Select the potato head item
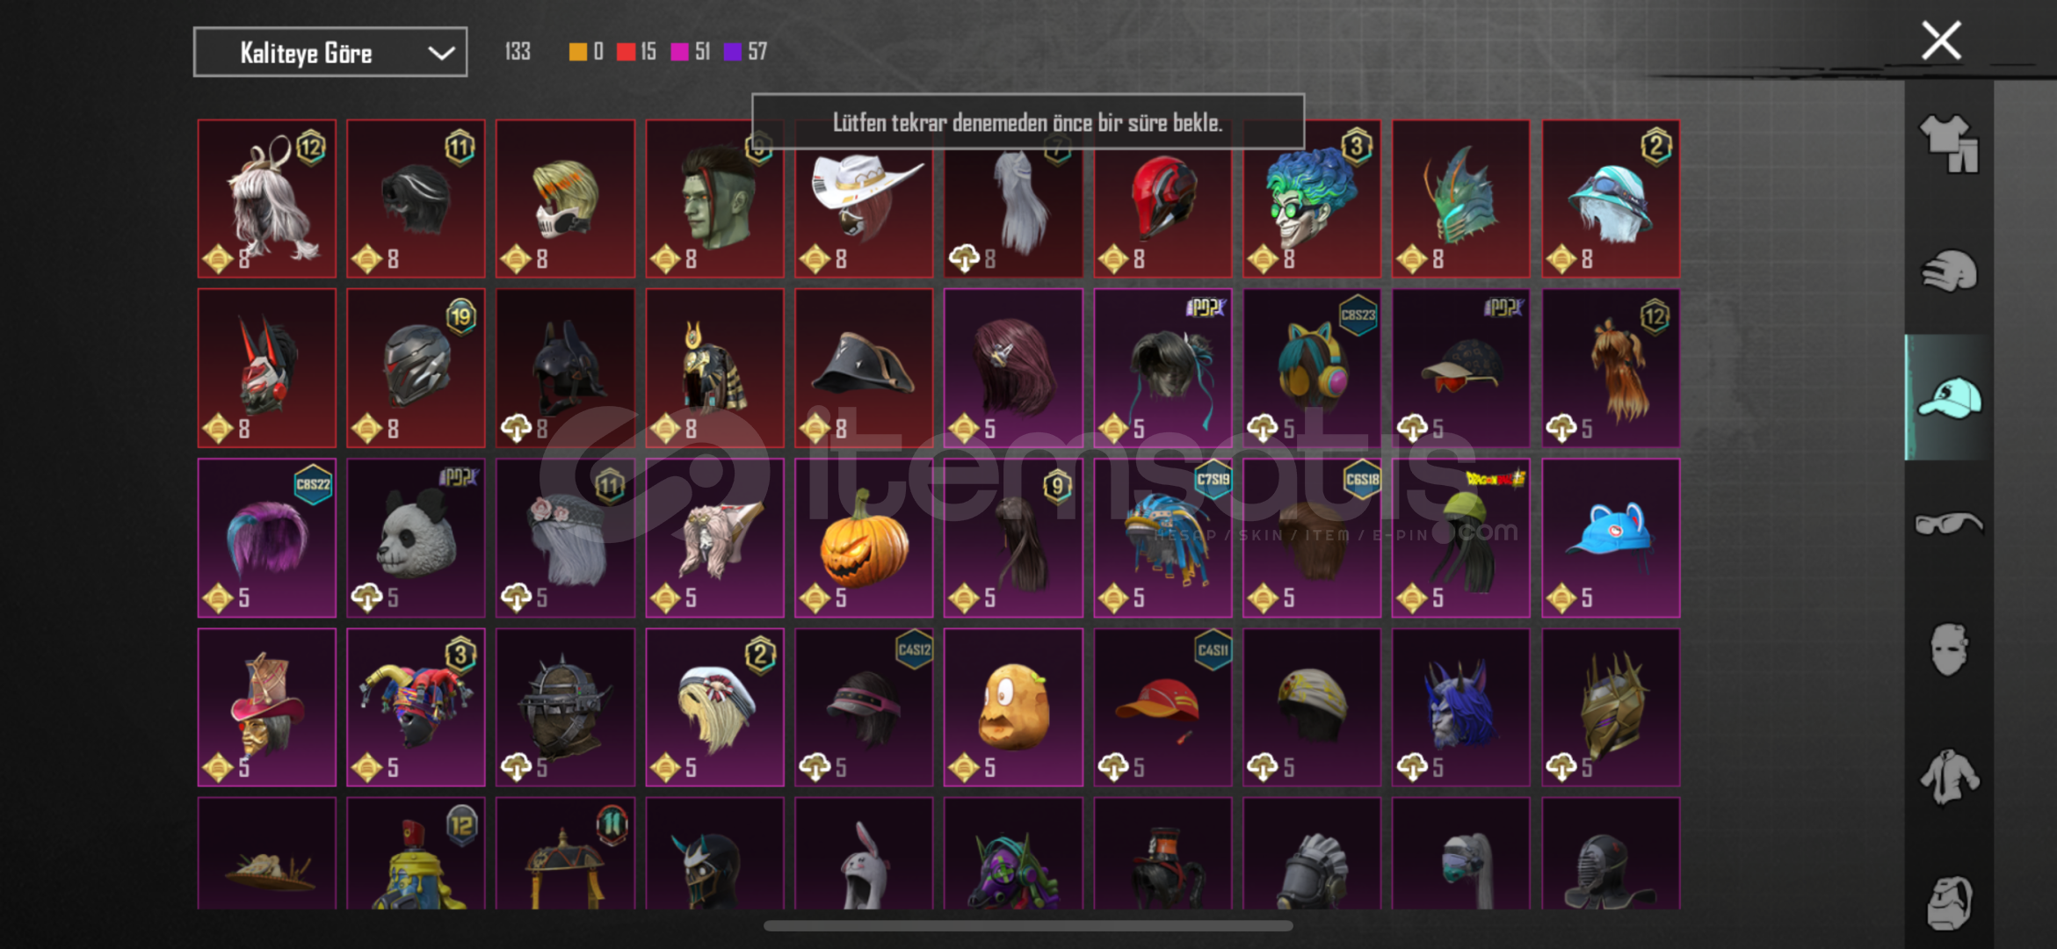Viewport: 2057px width, 949px height. pyautogui.click(x=1013, y=707)
